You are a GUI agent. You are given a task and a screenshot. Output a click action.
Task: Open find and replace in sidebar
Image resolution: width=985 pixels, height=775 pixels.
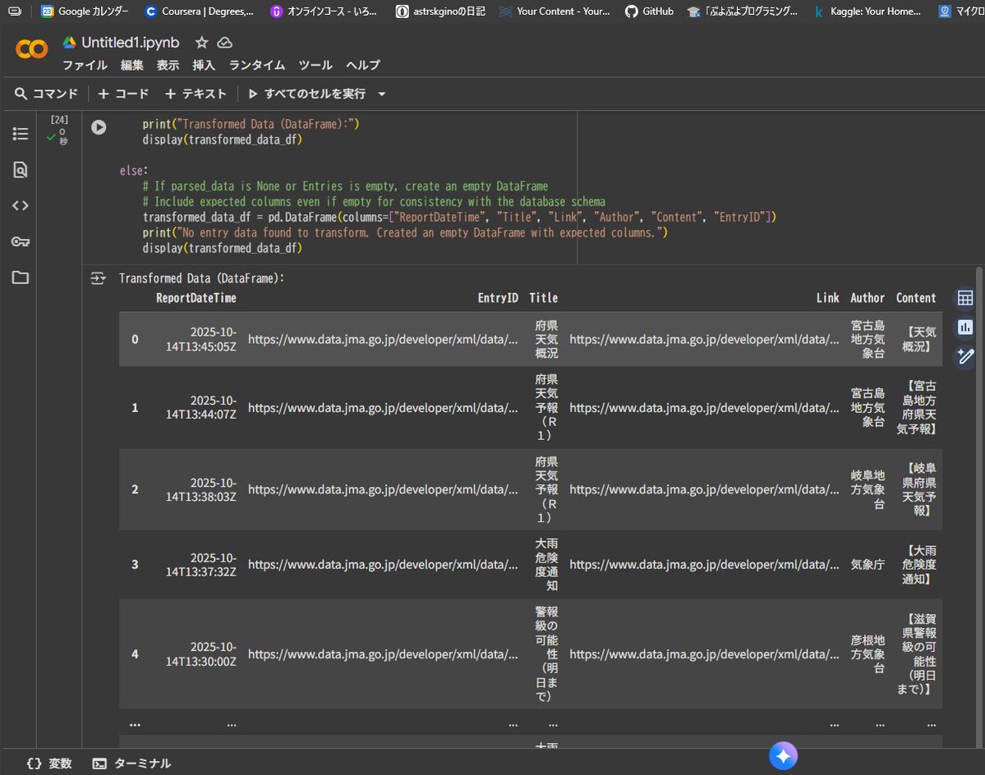pyautogui.click(x=21, y=170)
